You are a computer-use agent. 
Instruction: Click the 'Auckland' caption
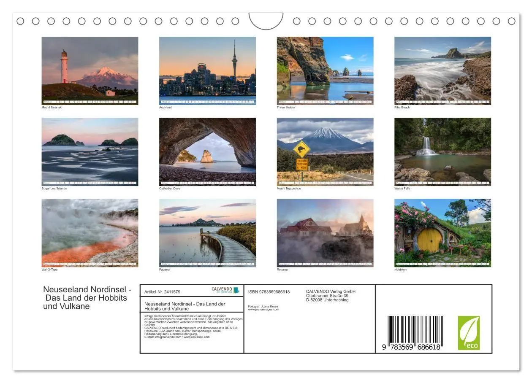pos(166,108)
